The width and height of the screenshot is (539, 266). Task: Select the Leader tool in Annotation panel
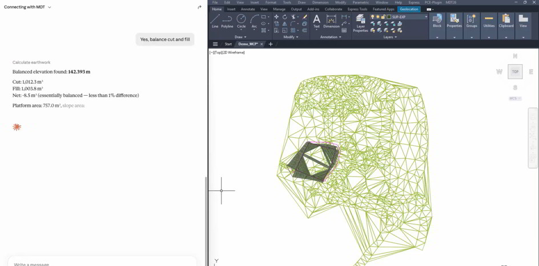(344, 24)
